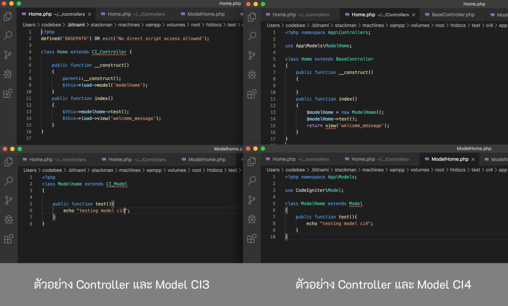The image size is (508, 306).
Task: Select Home.php ~/.../Controllers tab in CI_Model Modelhome window
Action: (x=137, y=160)
